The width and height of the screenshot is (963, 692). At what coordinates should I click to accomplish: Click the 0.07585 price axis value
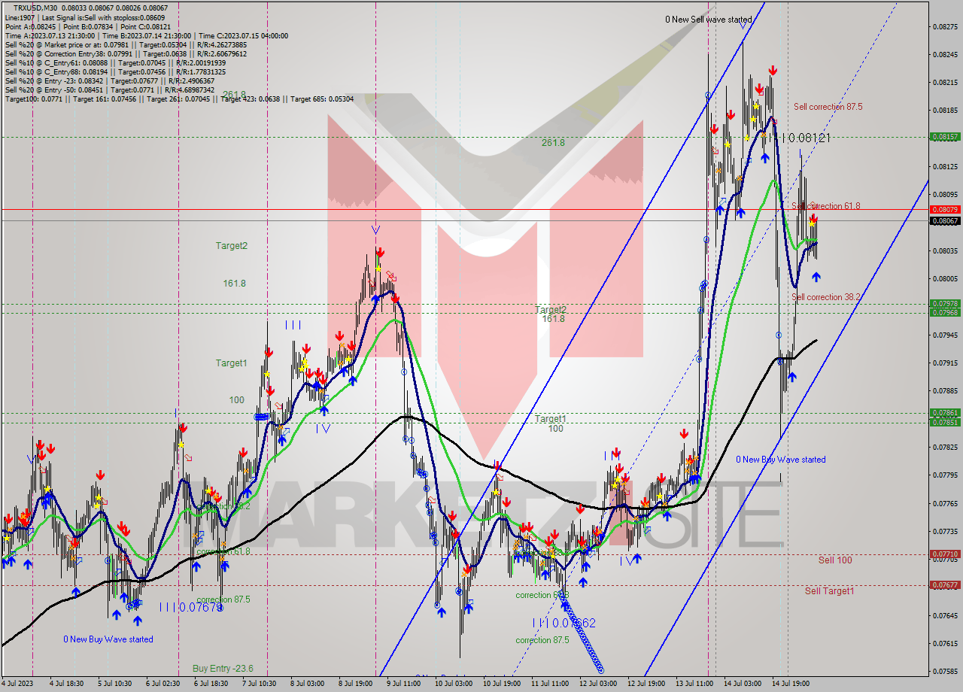[x=944, y=671]
